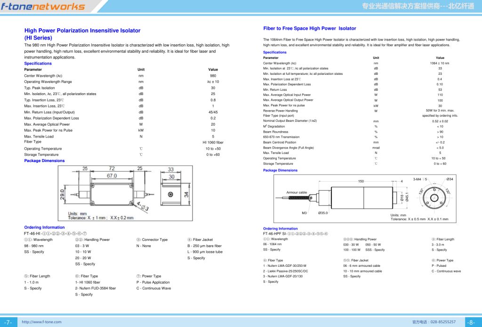Click the right Ordering Information heading
This screenshot has width=482, height=327.
tap(281, 229)
